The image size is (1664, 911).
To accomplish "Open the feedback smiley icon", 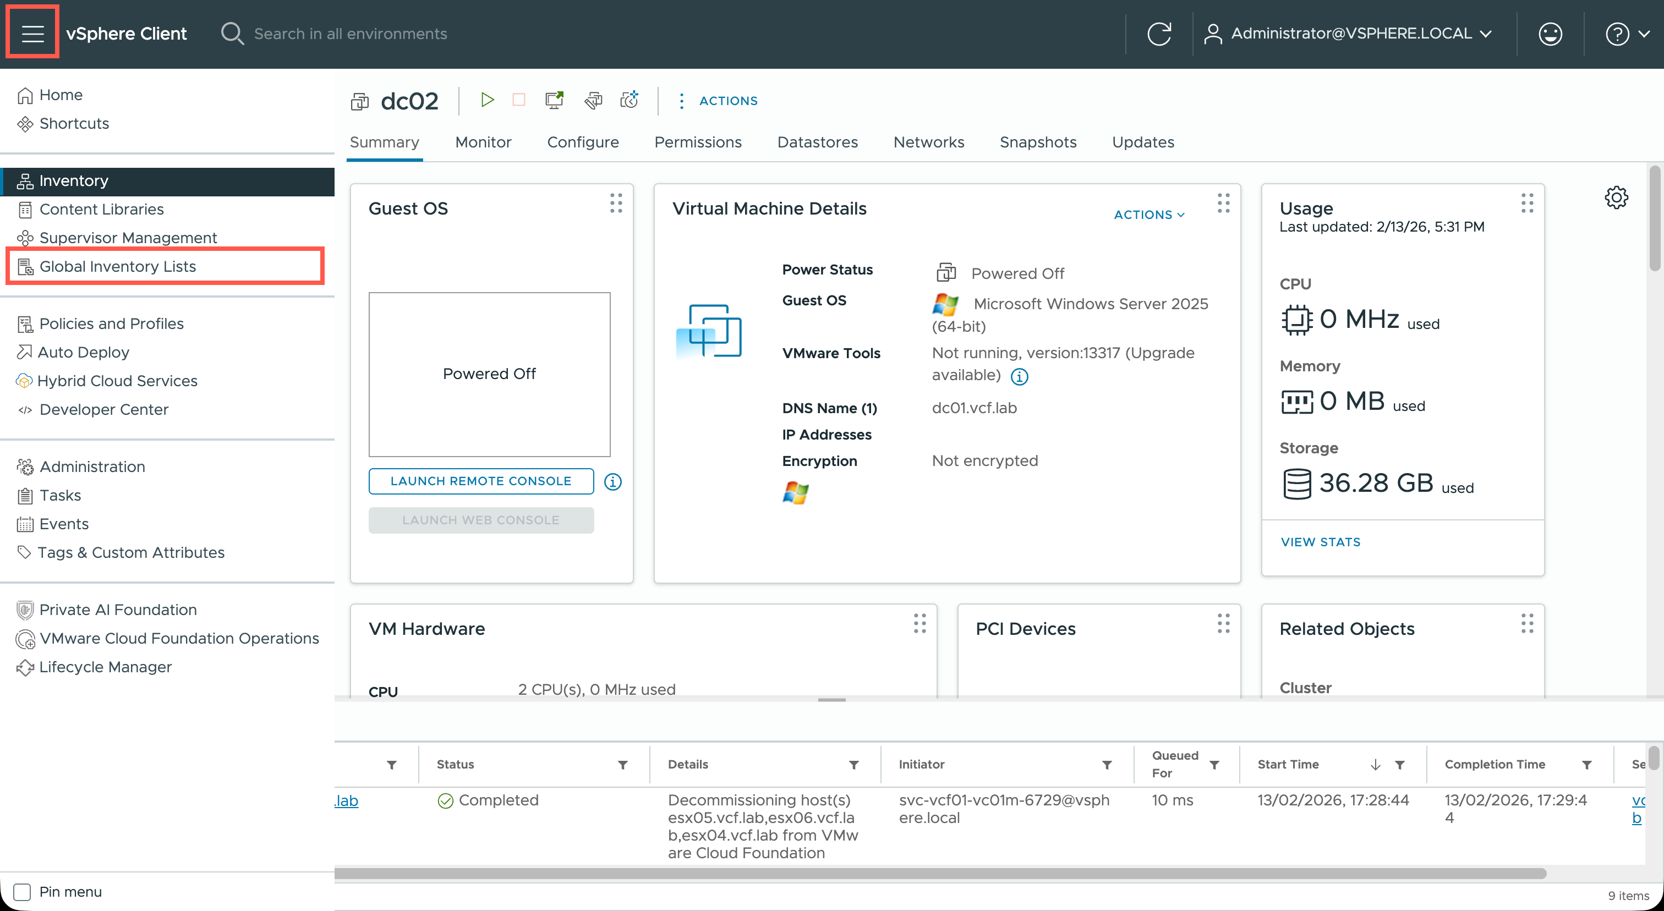I will tap(1550, 34).
